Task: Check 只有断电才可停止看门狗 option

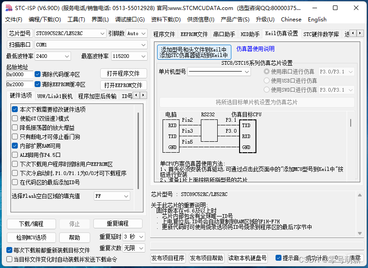Action: point(15,137)
